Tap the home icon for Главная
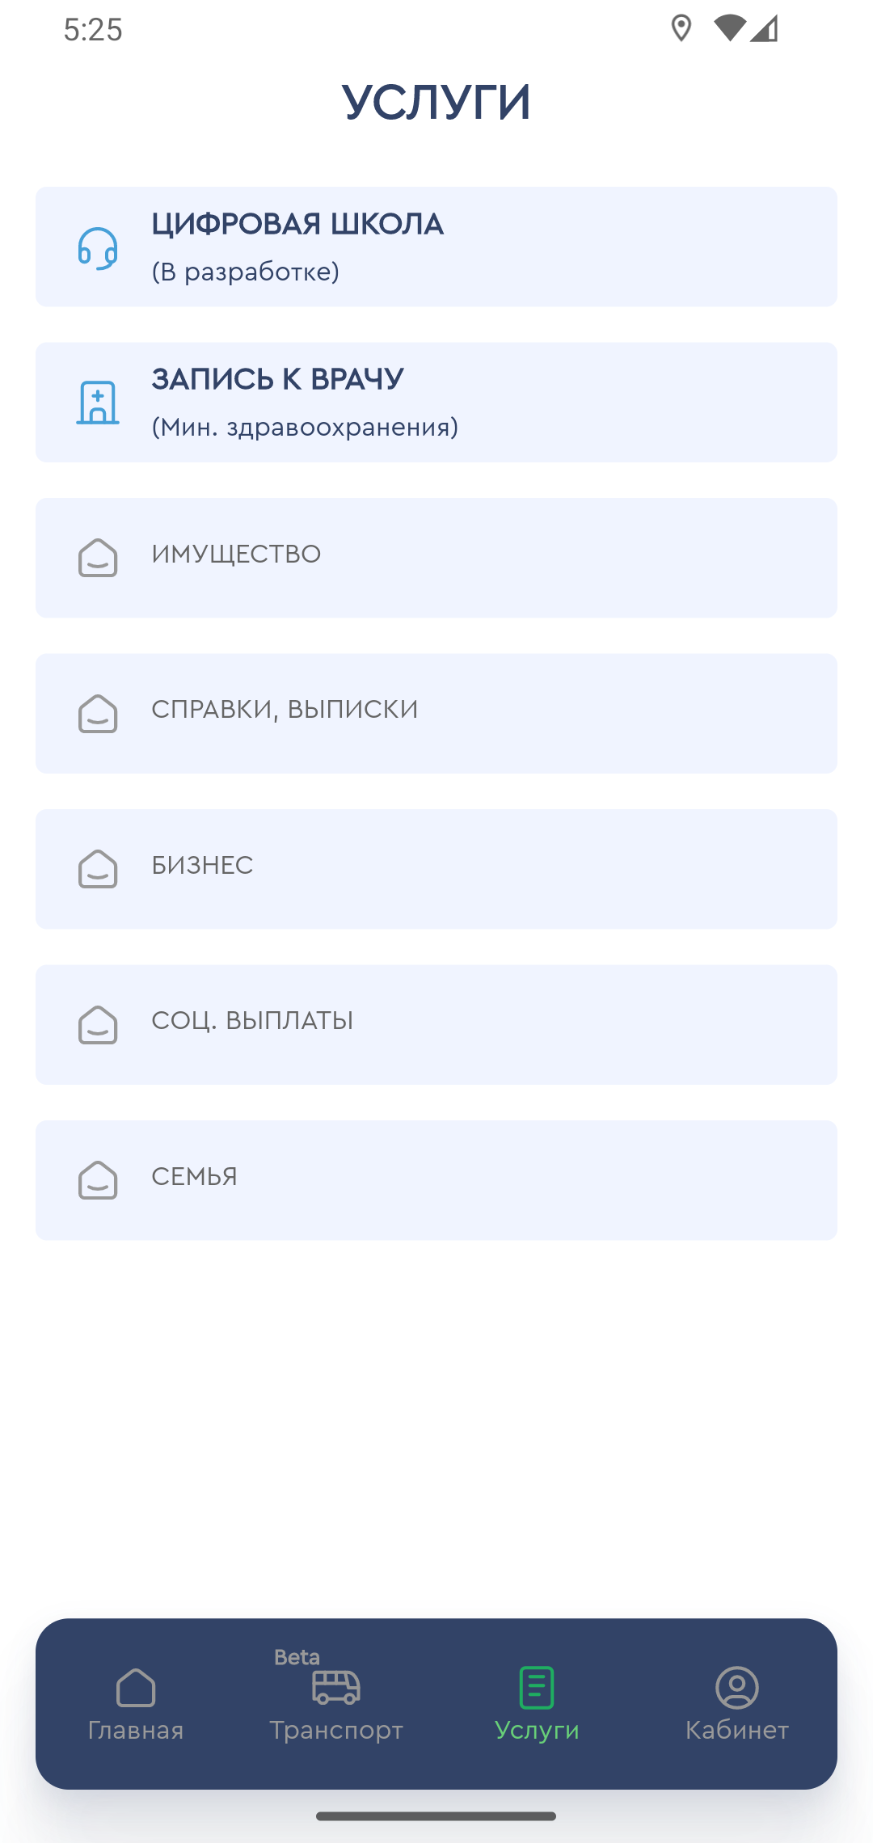 click(x=136, y=1688)
